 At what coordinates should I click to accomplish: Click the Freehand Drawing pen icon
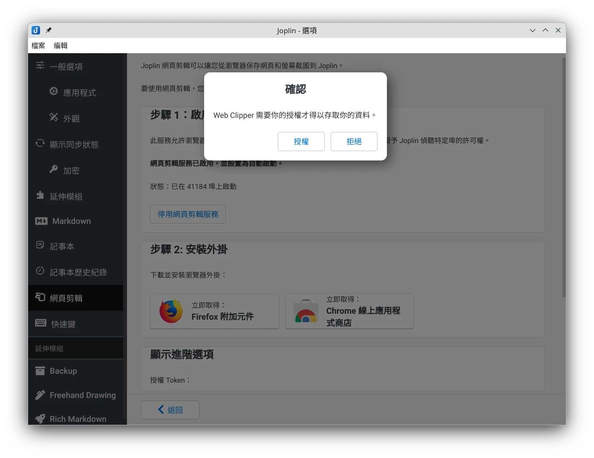click(40, 395)
